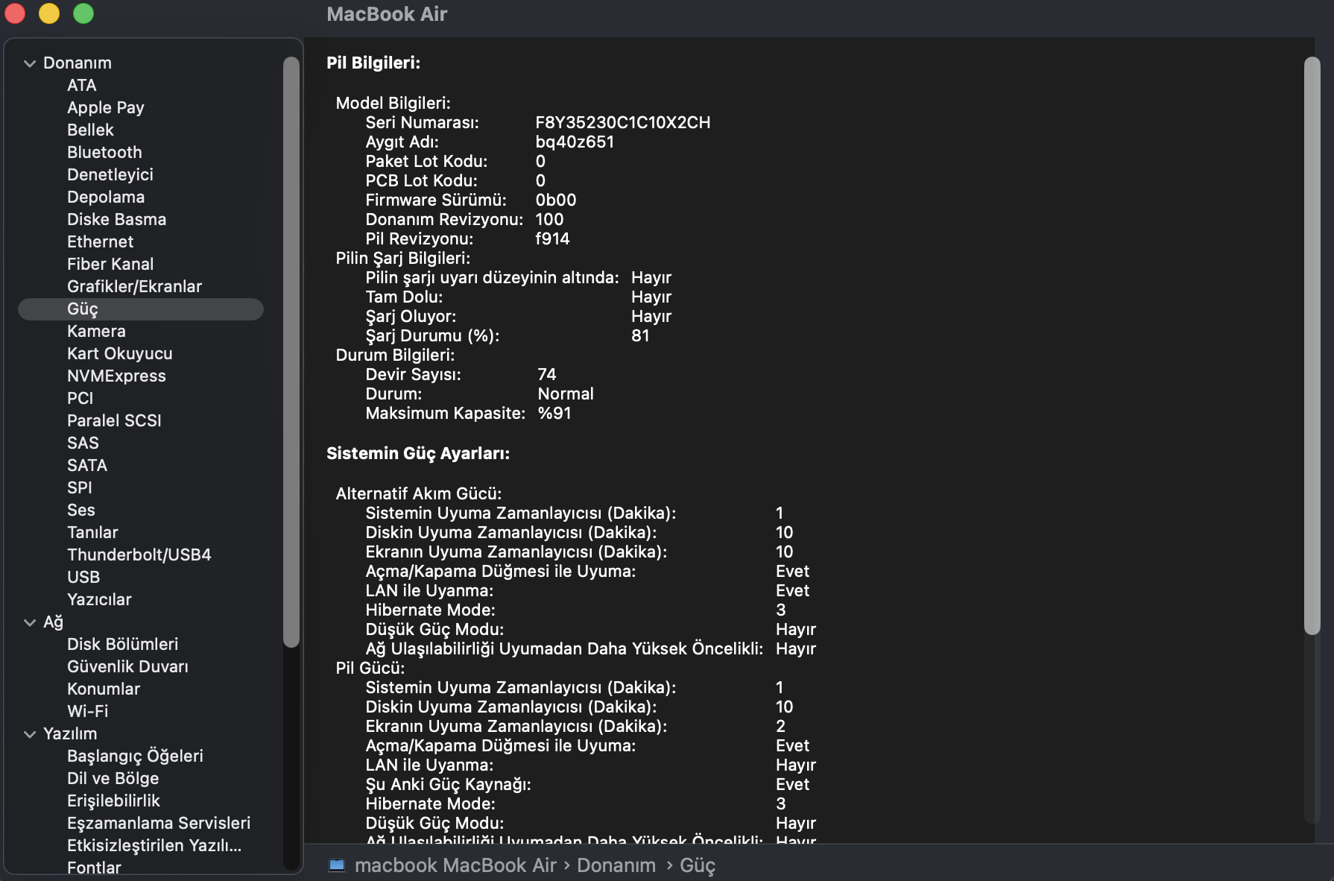Select SATA in the sidebar
Viewport: 1334px width, 881px height.
tap(87, 466)
